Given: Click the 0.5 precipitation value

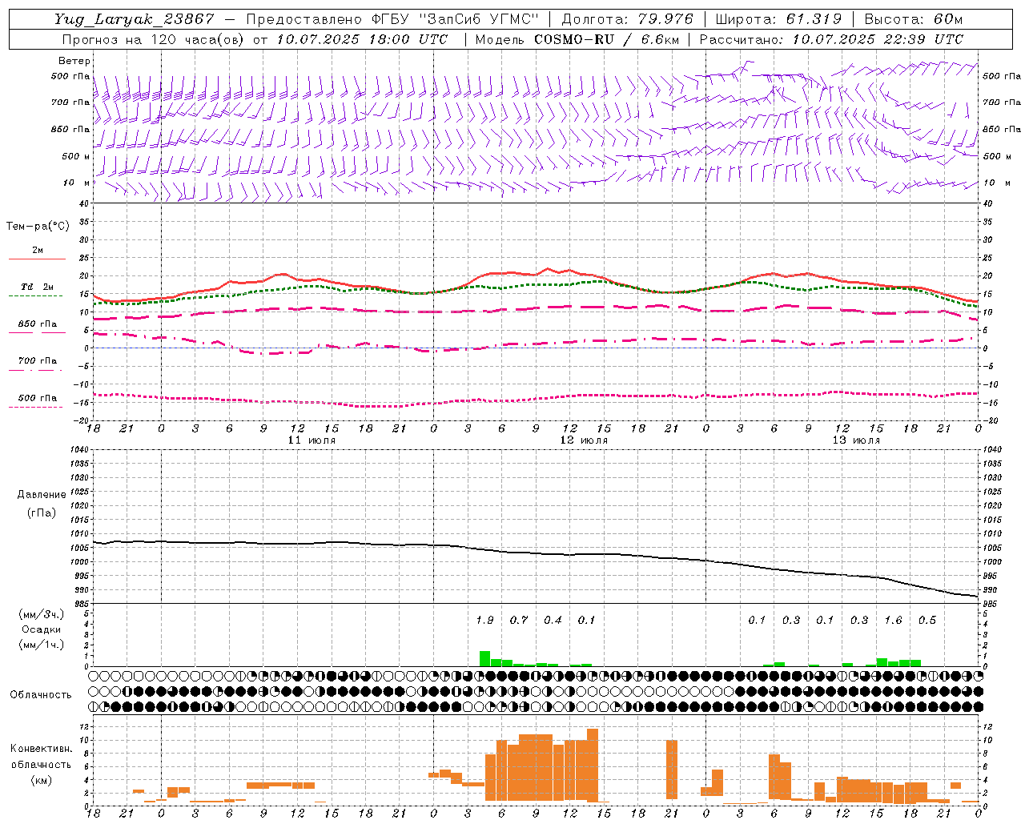Looking at the screenshot, I should pyautogui.click(x=927, y=620).
